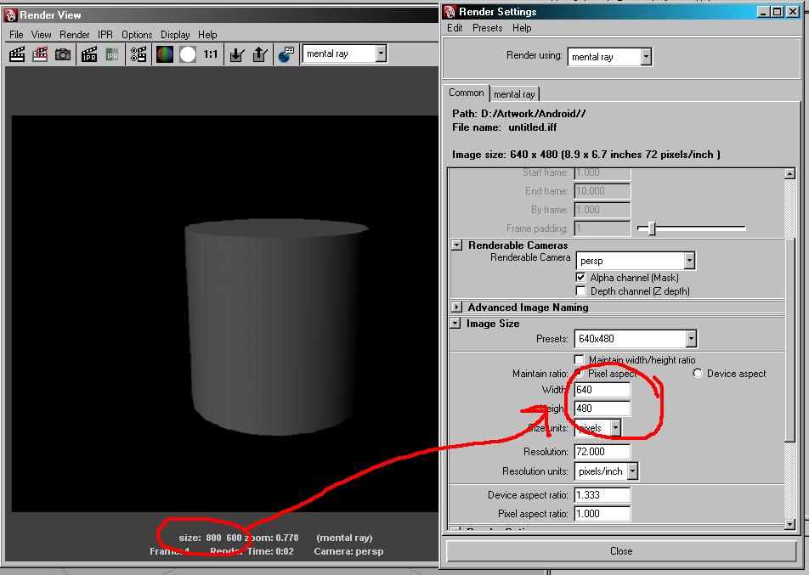Take a snapshot with the camera icon

pyautogui.click(x=63, y=54)
